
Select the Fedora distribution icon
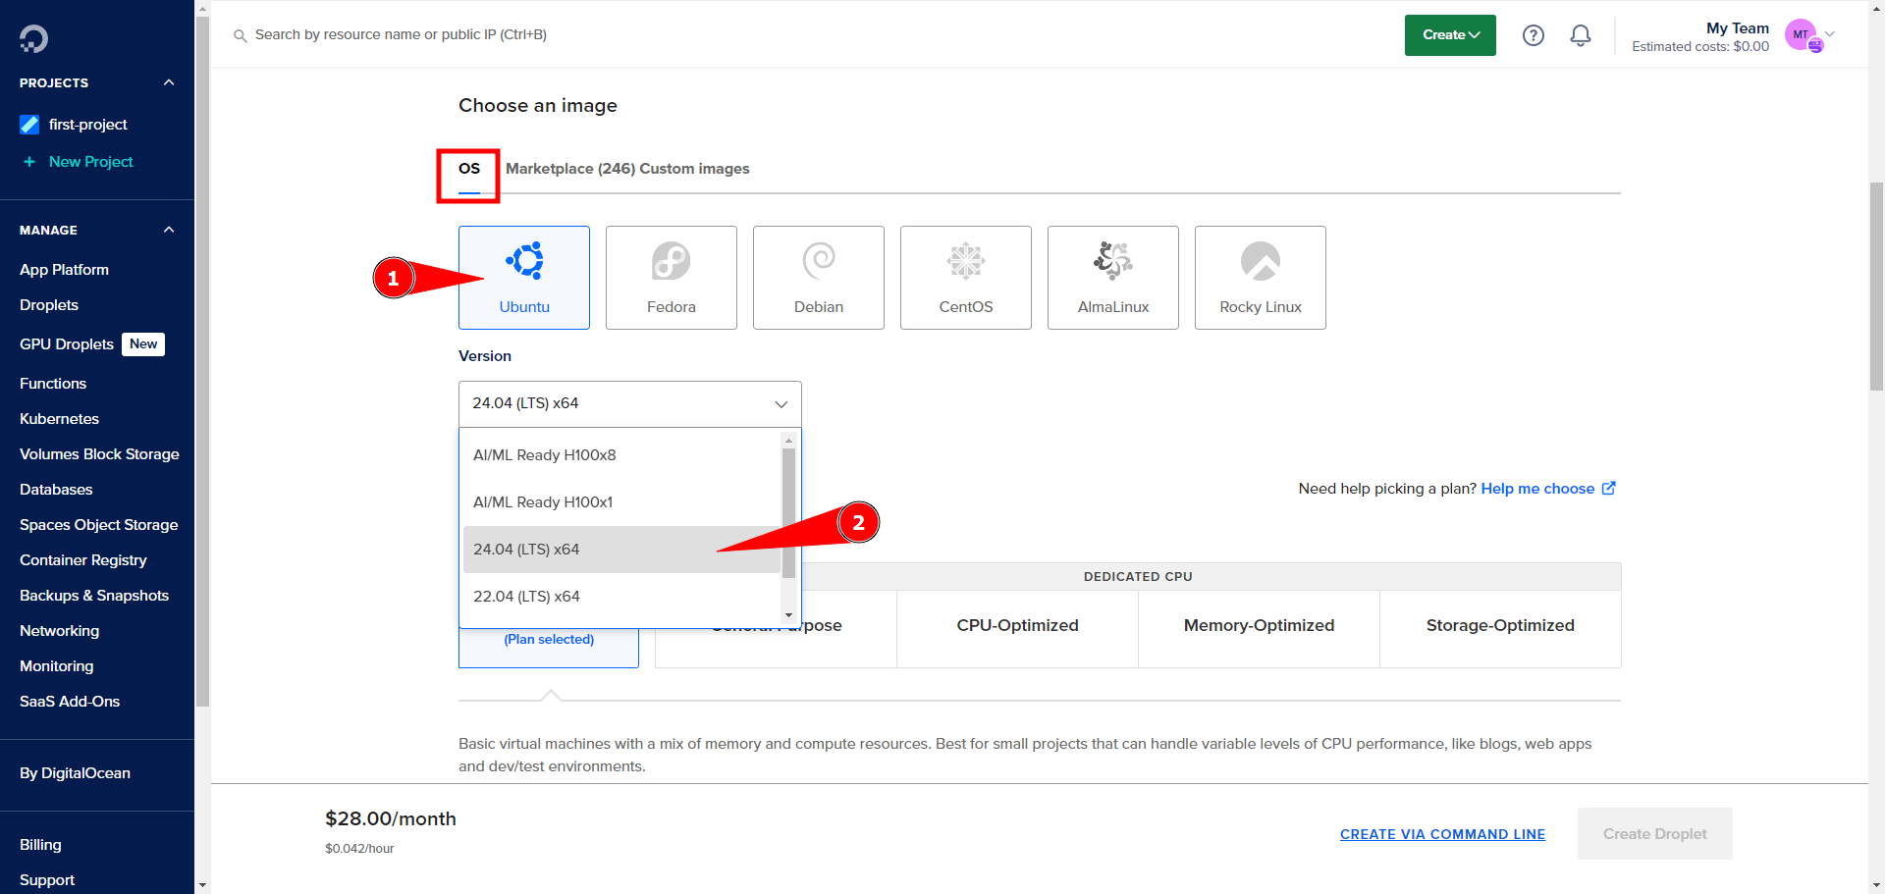click(671, 262)
